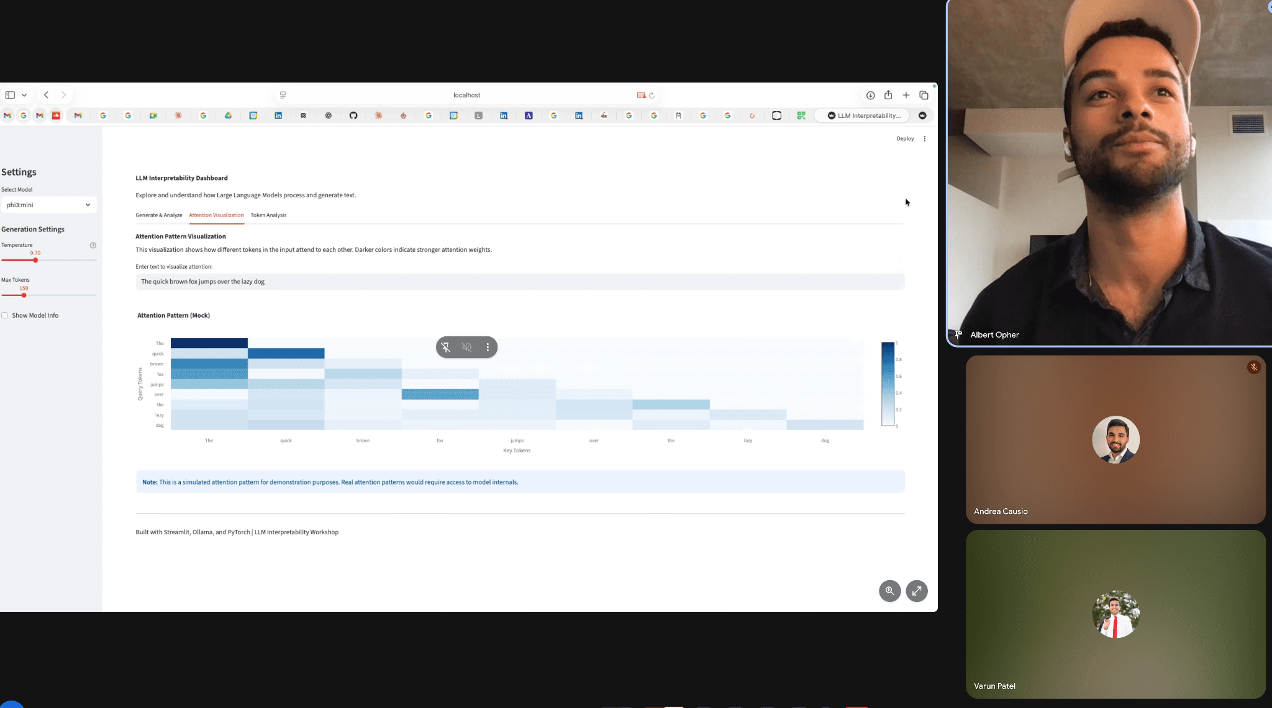Click the Share icon in toolbar

pyautogui.click(x=888, y=95)
